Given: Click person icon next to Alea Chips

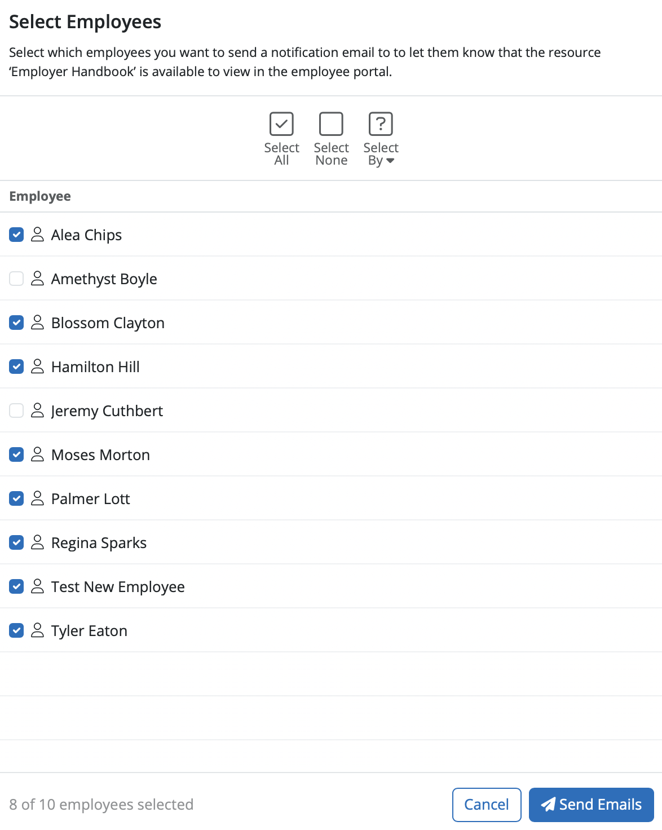Looking at the screenshot, I should point(37,235).
